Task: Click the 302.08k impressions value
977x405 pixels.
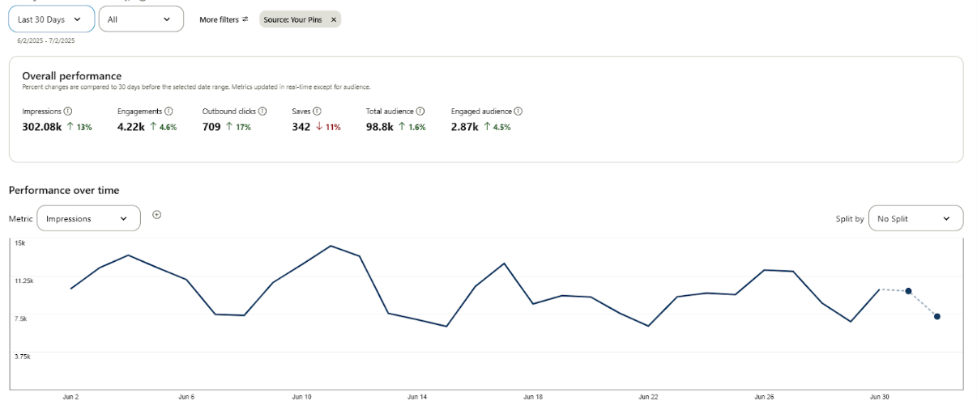Action: click(42, 127)
